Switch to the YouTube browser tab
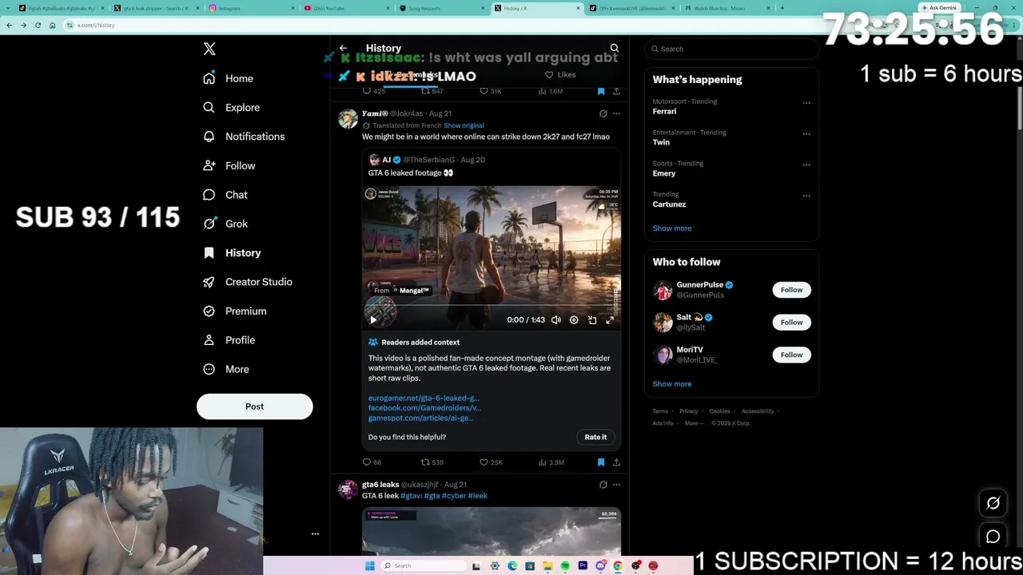The width and height of the screenshot is (1023, 575). click(x=346, y=8)
